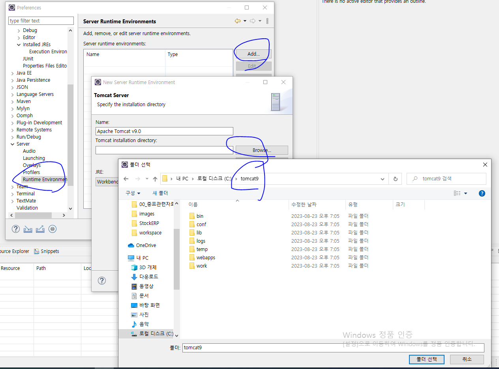The image size is (499, 369).
Task: Click help icon in New Server Runtime dialog
Action: [102, 281]
